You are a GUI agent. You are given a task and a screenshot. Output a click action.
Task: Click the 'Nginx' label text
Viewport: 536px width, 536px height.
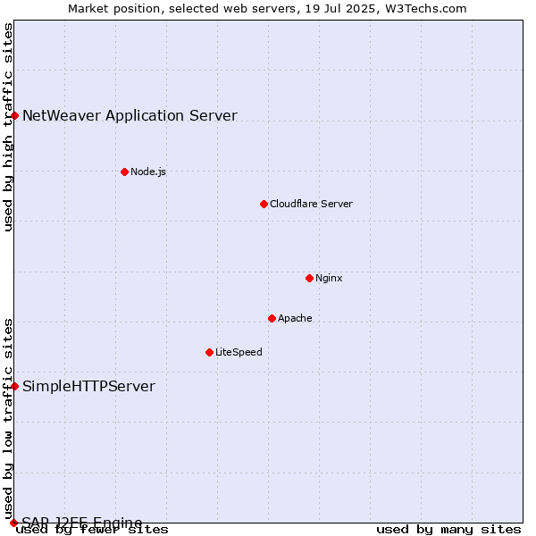pos(329,278)
